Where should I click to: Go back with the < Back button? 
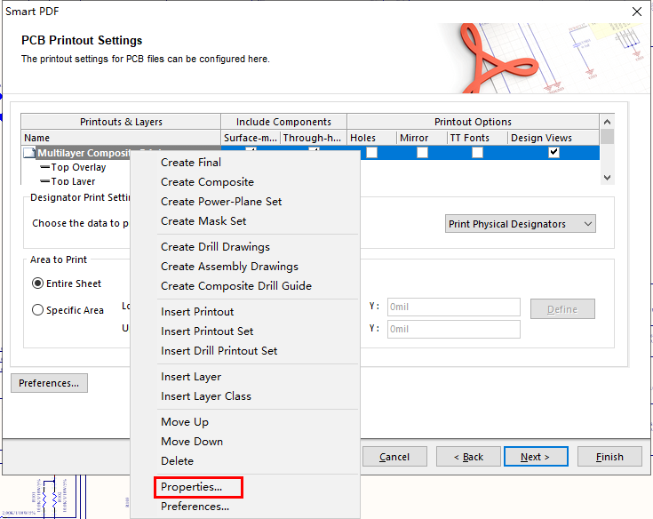tap(468, 457)
